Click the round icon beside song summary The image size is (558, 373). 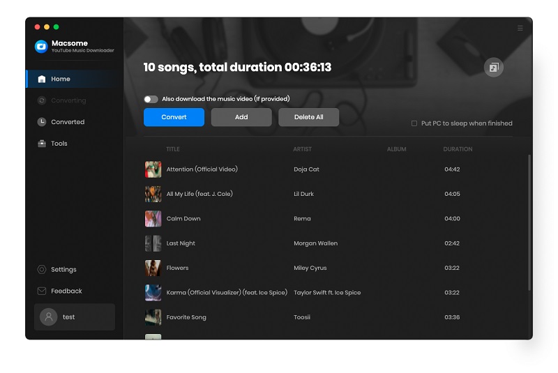pos(494,68)
